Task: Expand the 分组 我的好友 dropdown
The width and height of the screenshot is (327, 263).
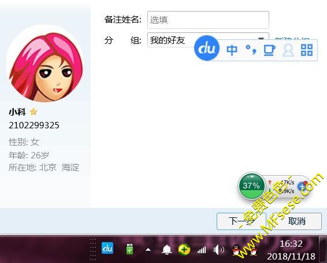Action: [x=208, y=40]
